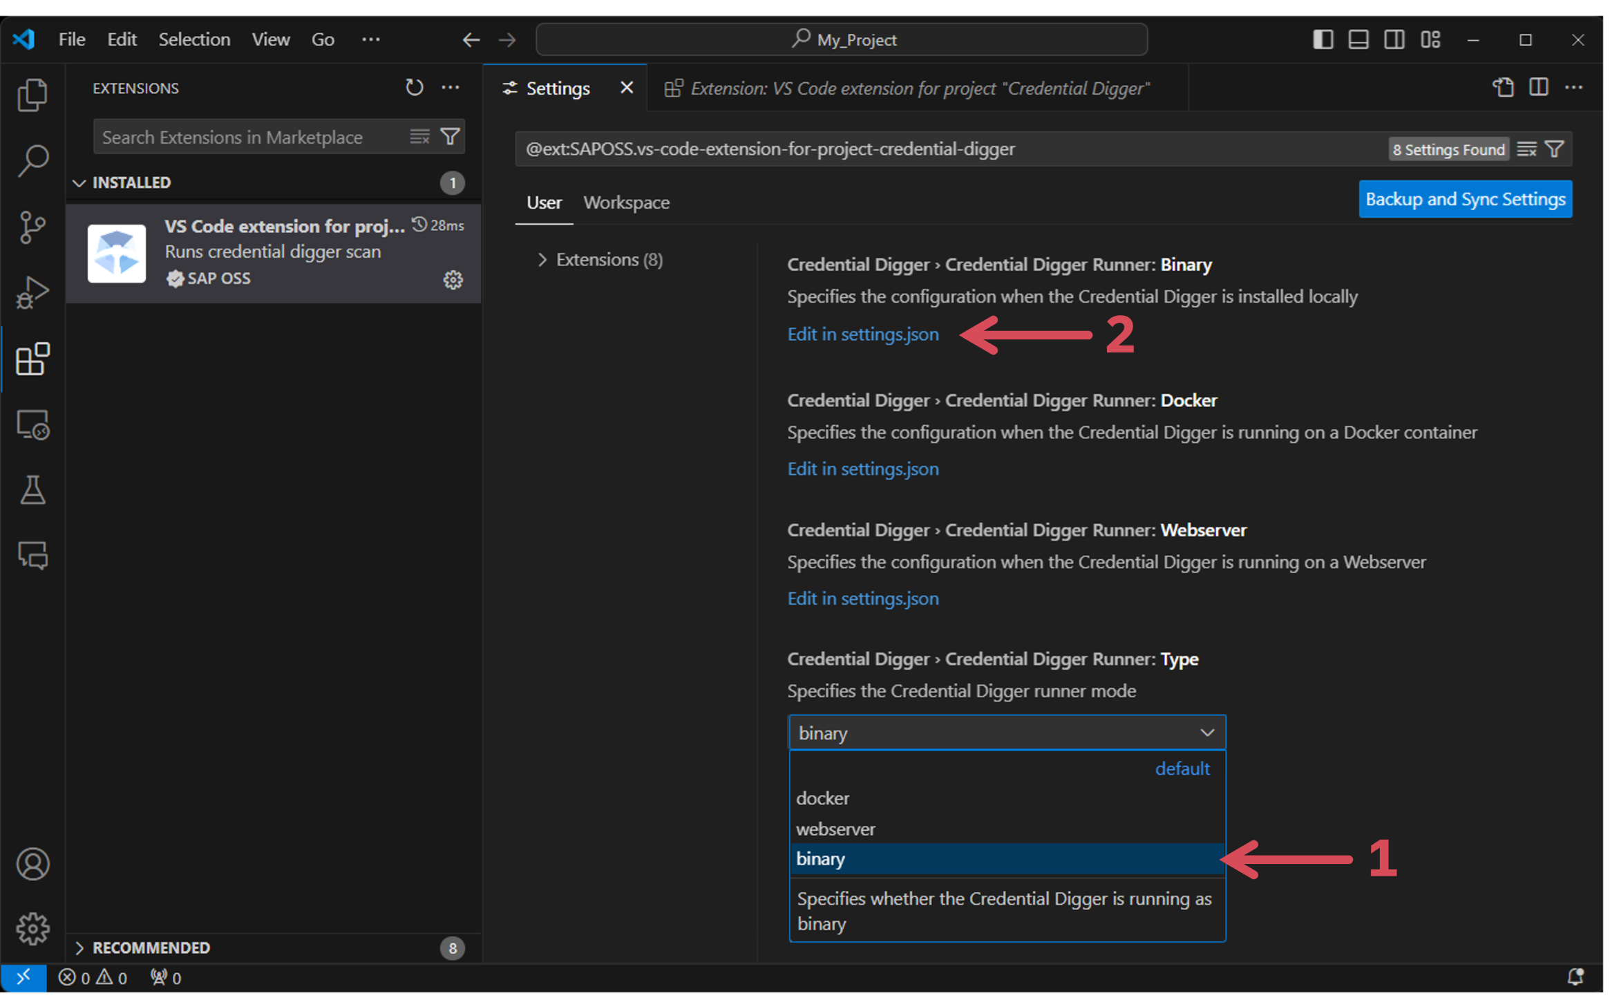1610x998 pixels.
Task: Click the ports indicator in status bar
Action: pyautogui.click(x=166, y=977)
